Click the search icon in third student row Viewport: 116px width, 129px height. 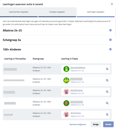(x=107, y=92)
